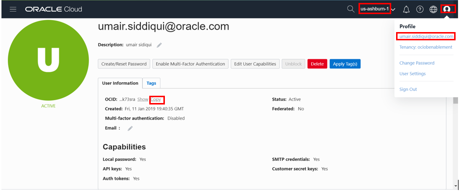Edit the description with the pencil icon

pos(159,45)
